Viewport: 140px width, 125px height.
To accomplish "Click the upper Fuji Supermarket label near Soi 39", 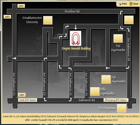I will tap(118, 48).
